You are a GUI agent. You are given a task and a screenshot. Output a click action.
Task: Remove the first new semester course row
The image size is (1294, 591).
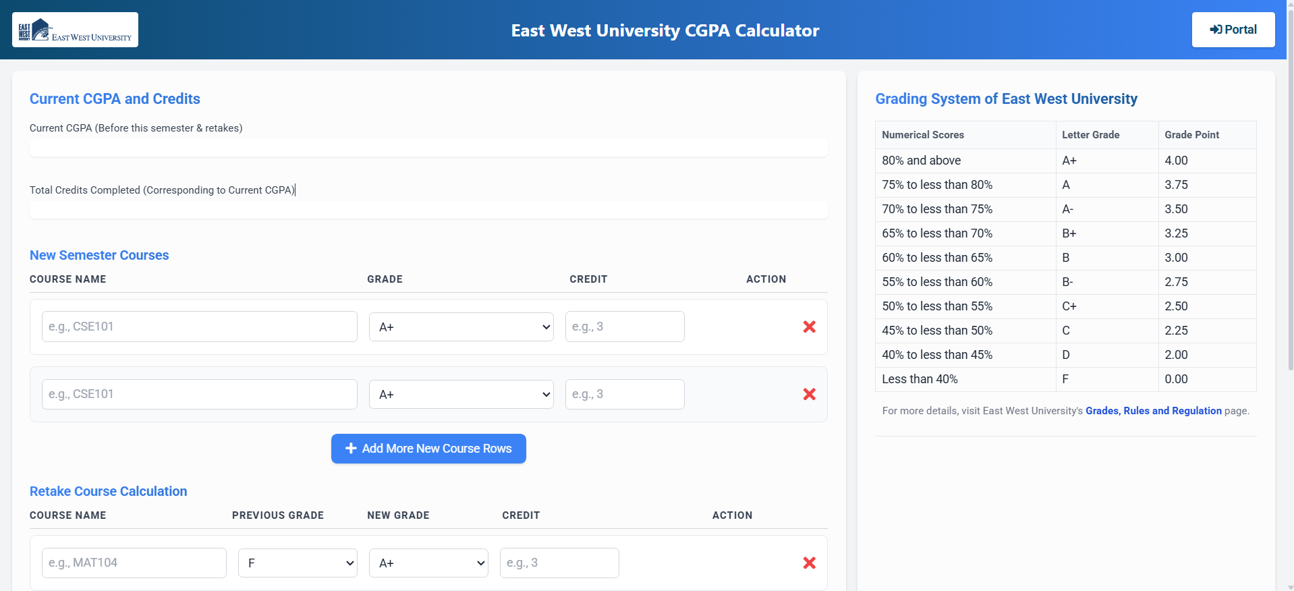[809, 327]
